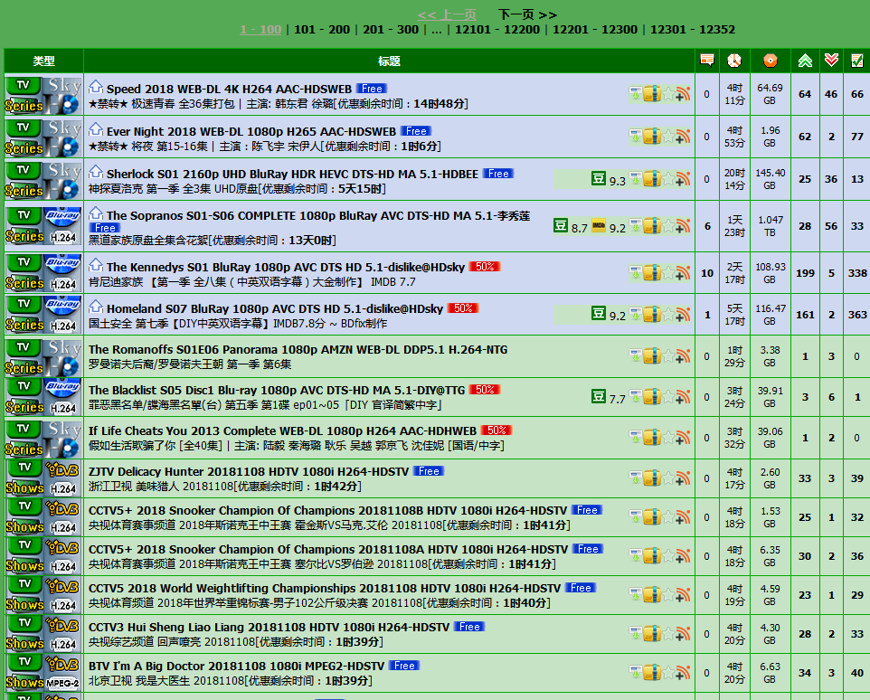Open The Sopranos S01-S06 COMPLETE title

coord(318,216)
